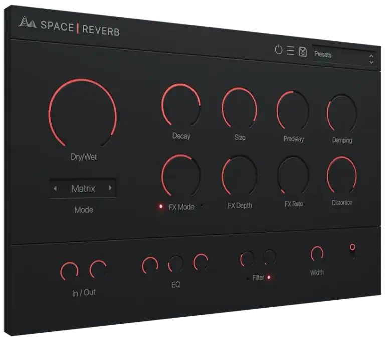Click the third EQ knob
Image resolution: width=385 pixels, height=341 pixels.
201,262
